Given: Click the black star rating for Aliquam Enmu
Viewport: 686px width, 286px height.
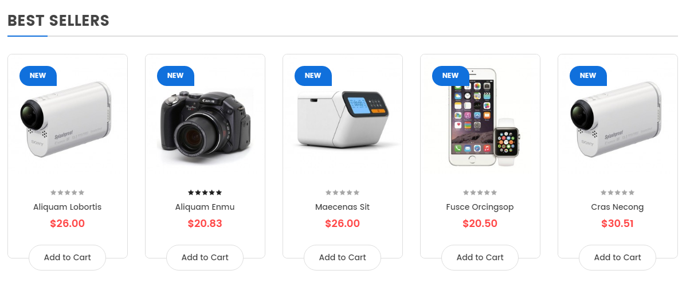Looking at the screenshot, I should pyautogui.click(x=205, y=193).
